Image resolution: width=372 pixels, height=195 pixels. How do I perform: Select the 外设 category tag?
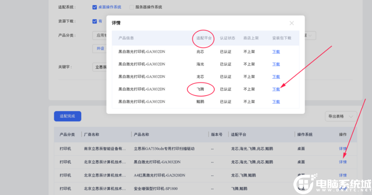pos(100,49)
